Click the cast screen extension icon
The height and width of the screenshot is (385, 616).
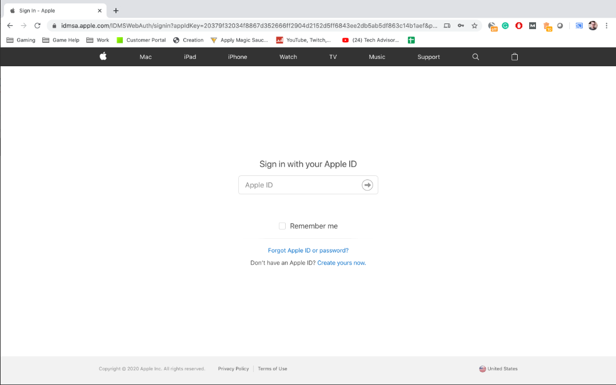pos(579,26)
